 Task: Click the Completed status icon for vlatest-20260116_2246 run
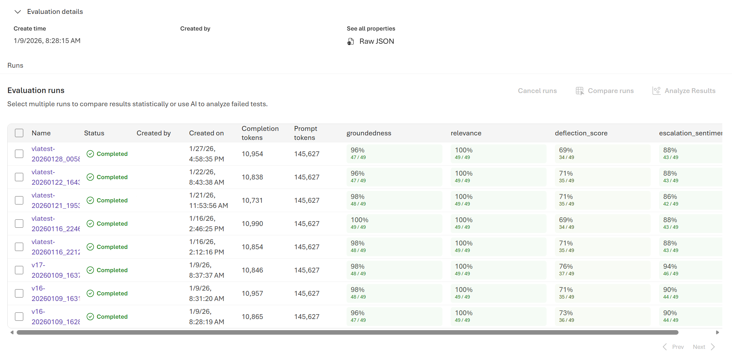91,223
